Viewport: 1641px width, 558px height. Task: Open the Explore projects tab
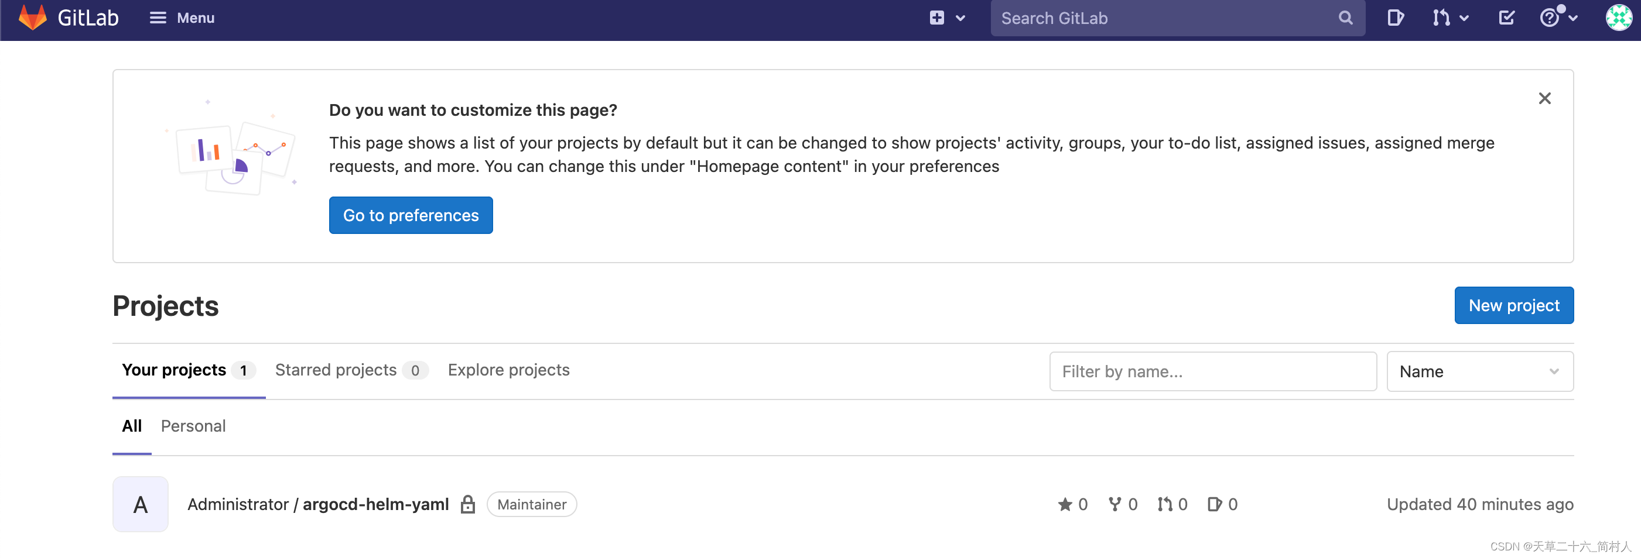508,370
